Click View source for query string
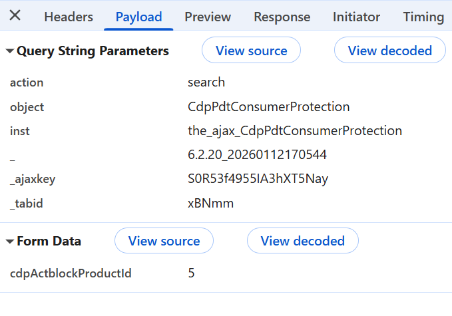This screenshot has height=316, width=452. tap(251, 51)
